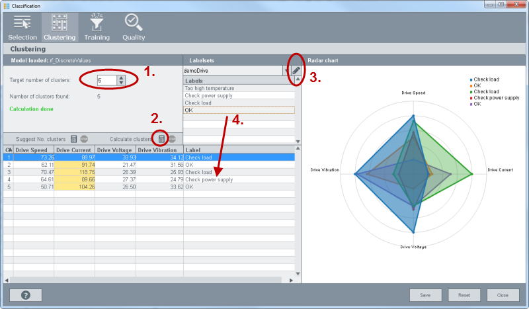Screen dimensions: 529x309
Task: Select the Clustering tab
Action: (x=60, y=27)
